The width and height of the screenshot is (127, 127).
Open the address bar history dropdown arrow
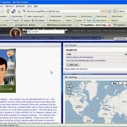(x=106, y=11)
